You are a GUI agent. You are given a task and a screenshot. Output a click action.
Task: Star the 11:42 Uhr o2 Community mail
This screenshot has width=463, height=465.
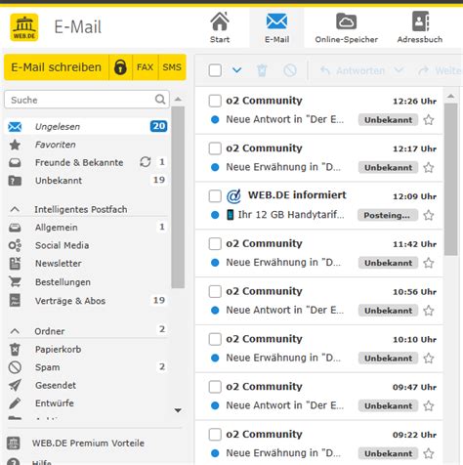pos(429,263)
